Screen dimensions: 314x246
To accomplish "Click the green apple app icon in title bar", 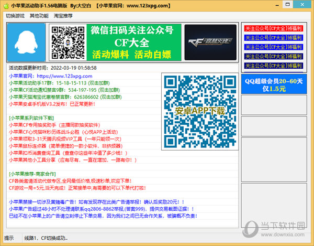I will pyautogui.click(x=6, y=6).
